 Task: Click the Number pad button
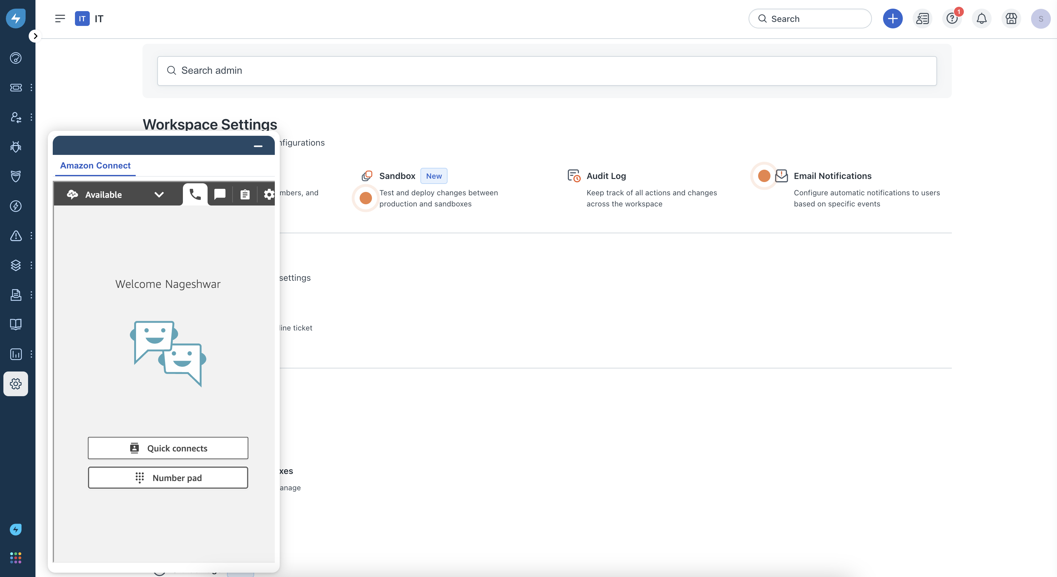coord(168,478)
